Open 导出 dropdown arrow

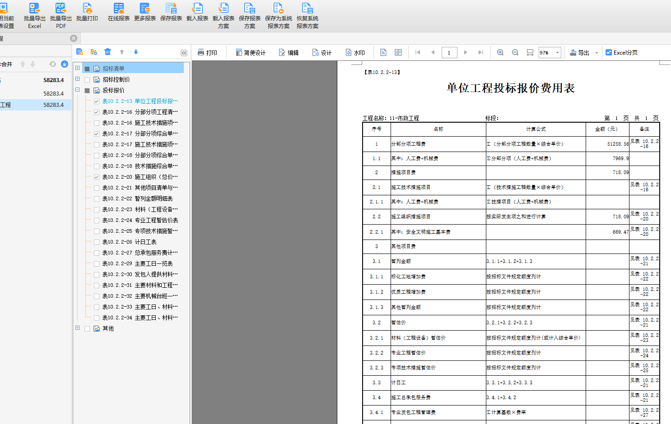[x=596, y=53]
